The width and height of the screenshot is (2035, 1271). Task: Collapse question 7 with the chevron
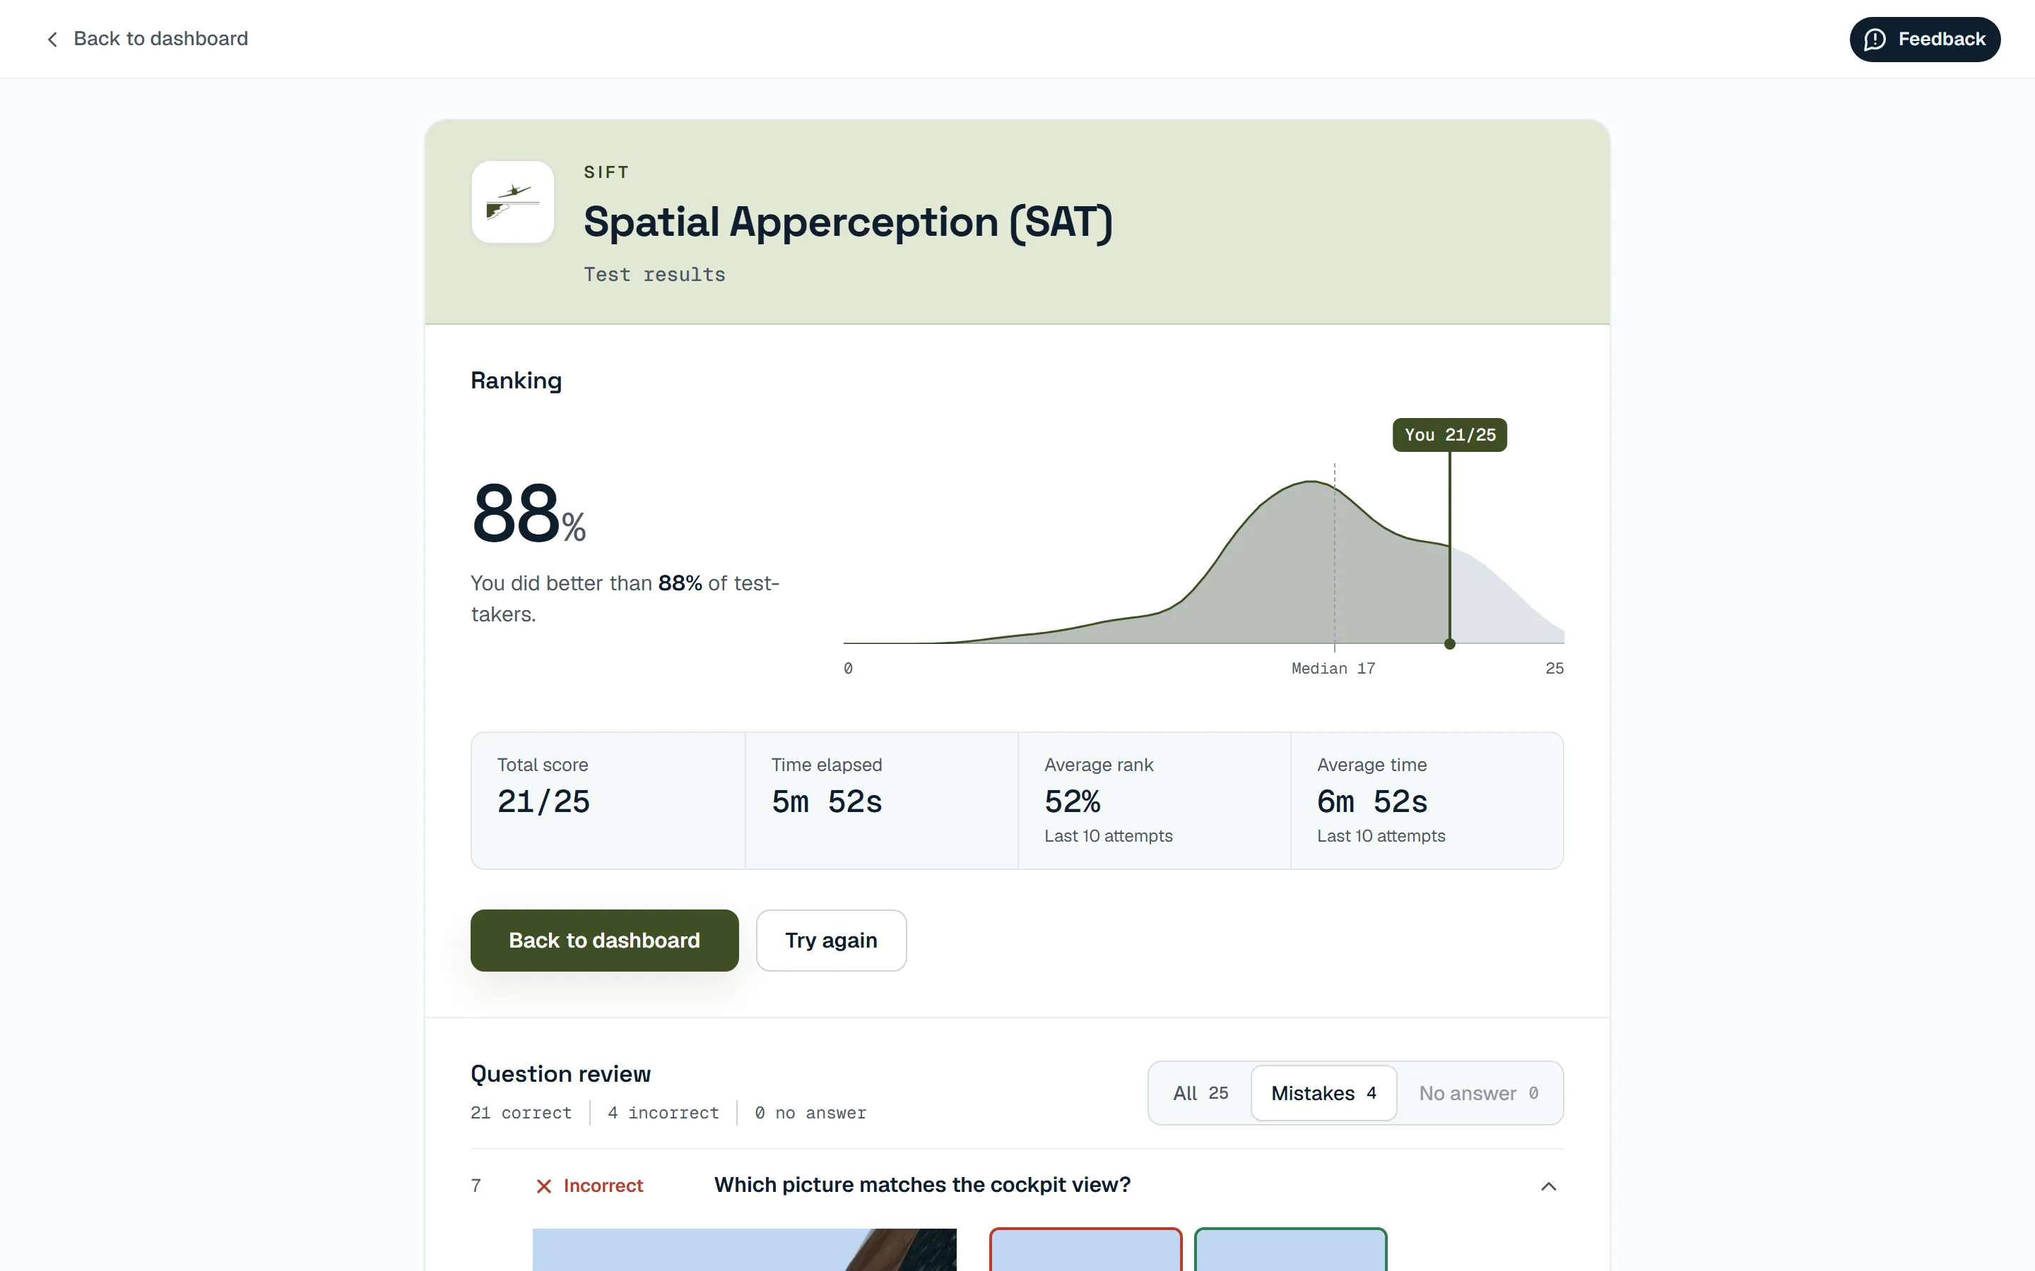click(x=1548, y=1186)
